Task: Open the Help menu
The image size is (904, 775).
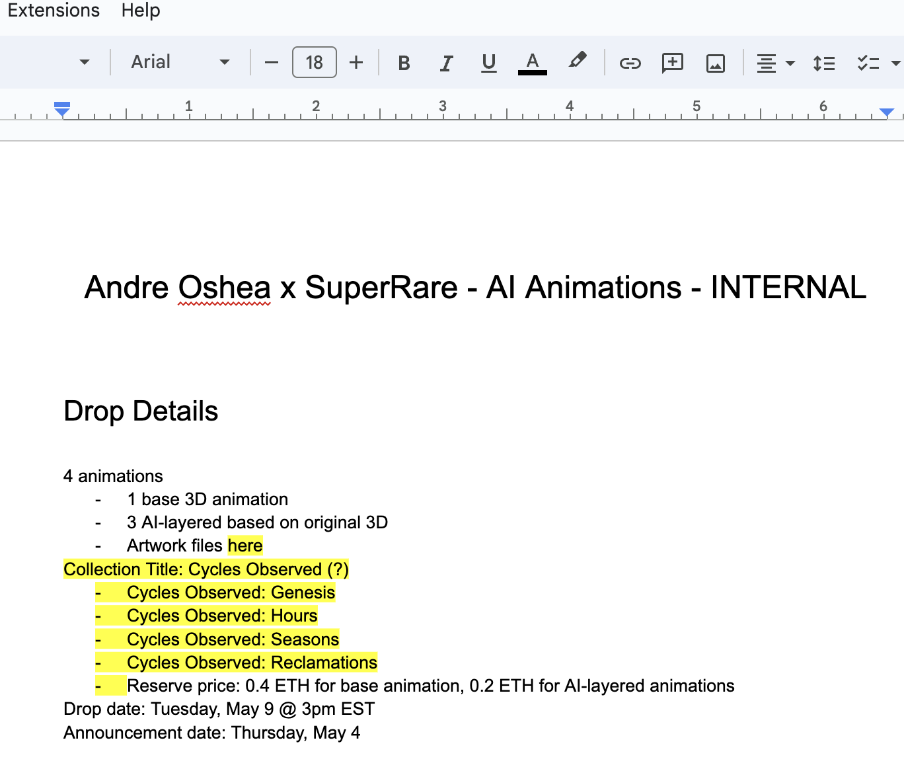Action: tap(141, 11)
